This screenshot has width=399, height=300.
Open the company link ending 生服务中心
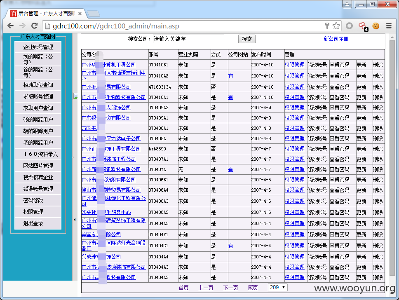pos(106,212)
